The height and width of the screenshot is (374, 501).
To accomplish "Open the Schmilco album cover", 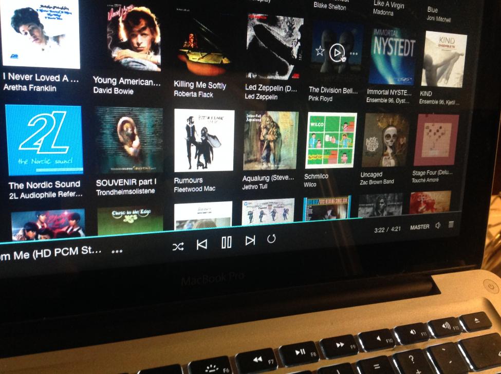I will click(331, 140).
